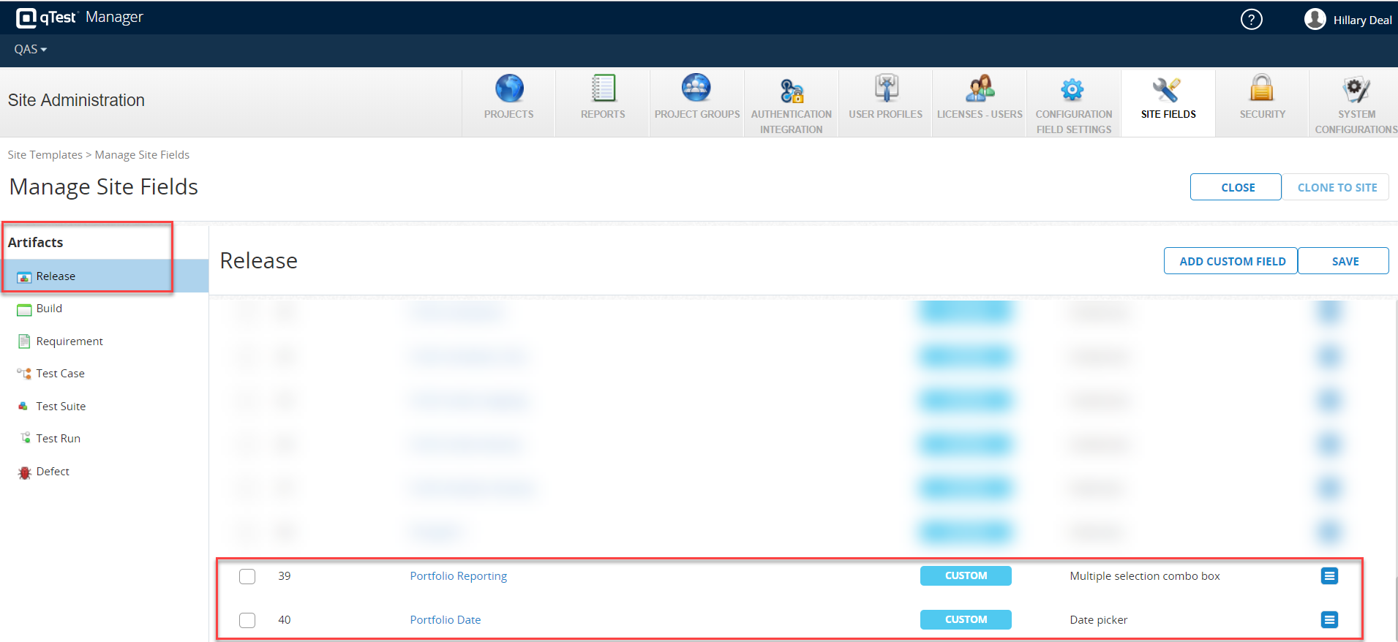Click the Configuration Field Settings tab label
Screen dimensions: 1398x642
1074,122
